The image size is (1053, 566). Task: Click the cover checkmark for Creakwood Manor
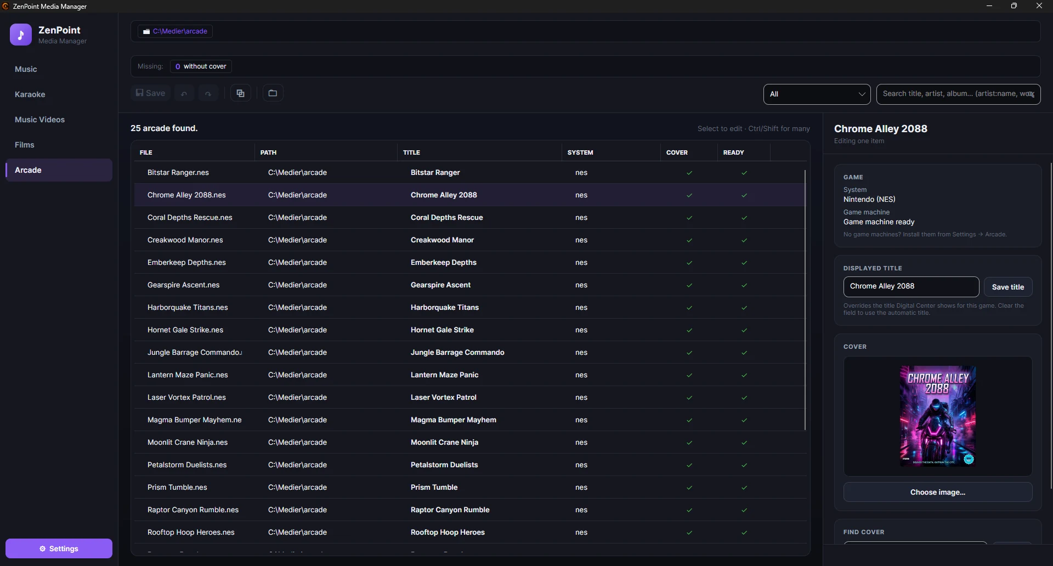[689, 240]
